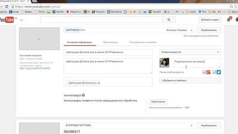Click the tags input field
Viewport: 238px width, 134px height.
(x=108, y=82)
